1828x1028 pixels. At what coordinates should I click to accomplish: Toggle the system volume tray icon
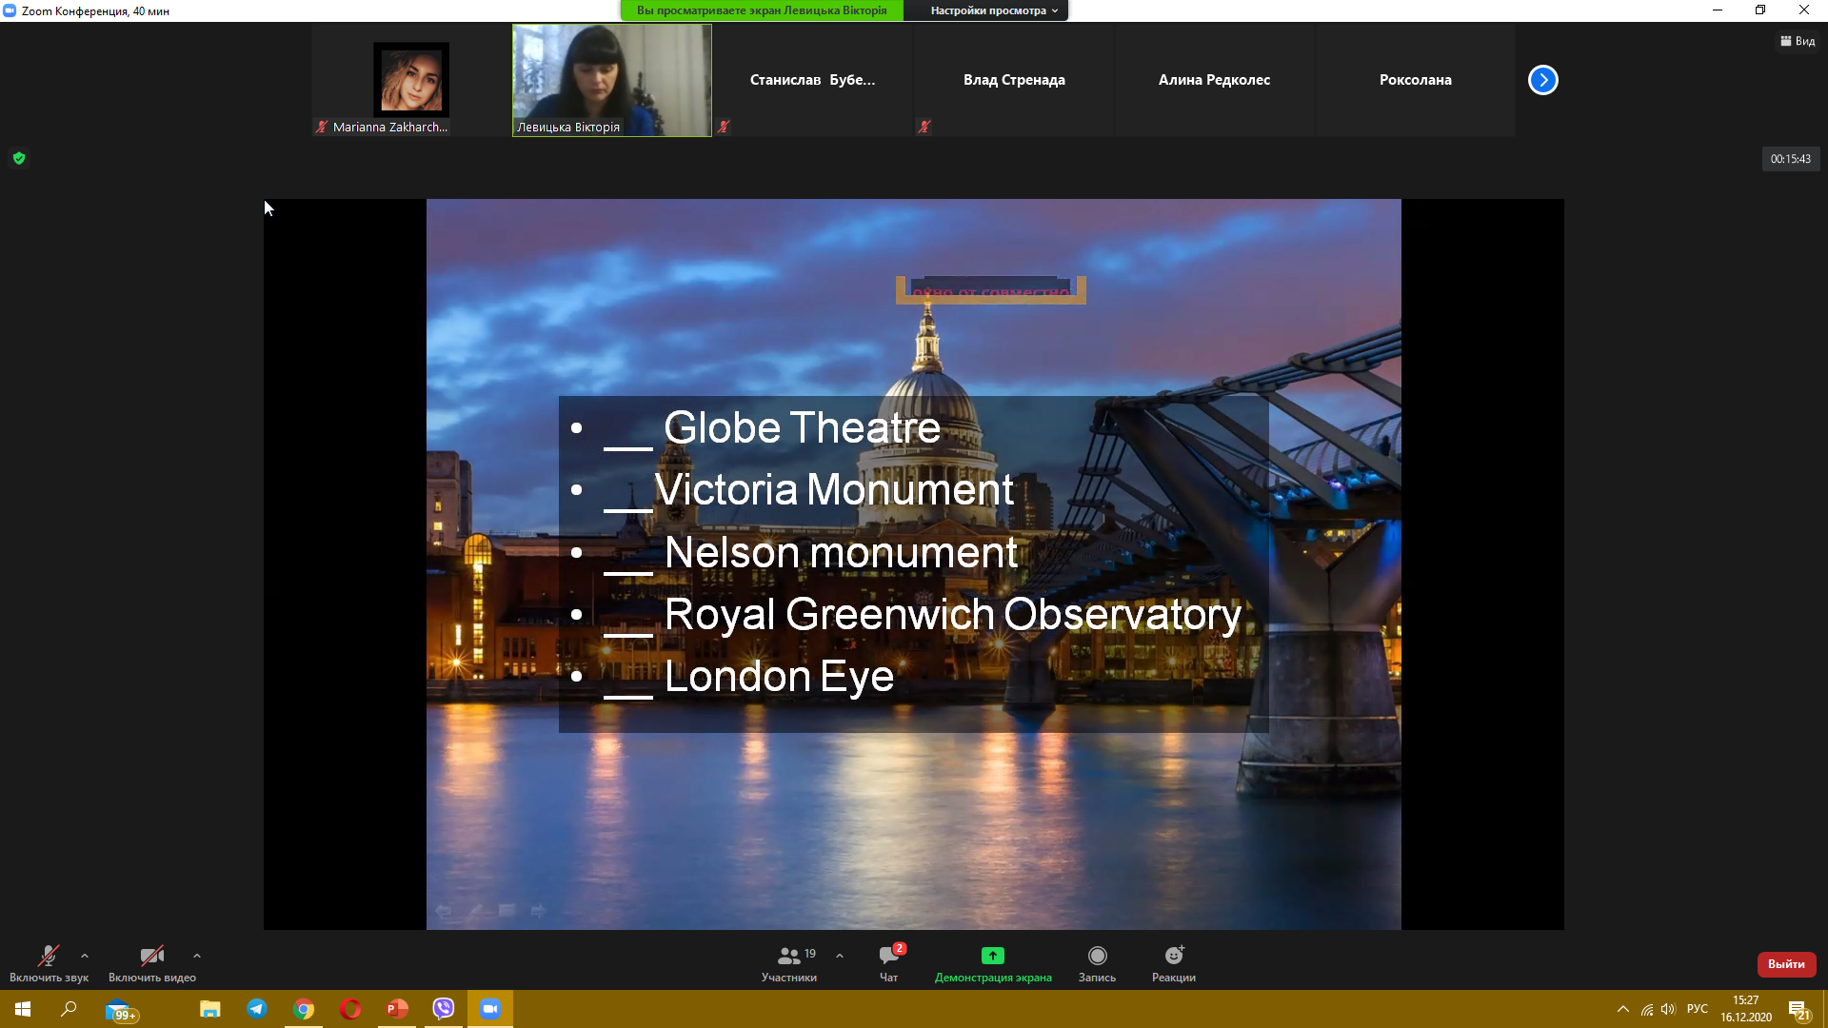[1668, 1009]
